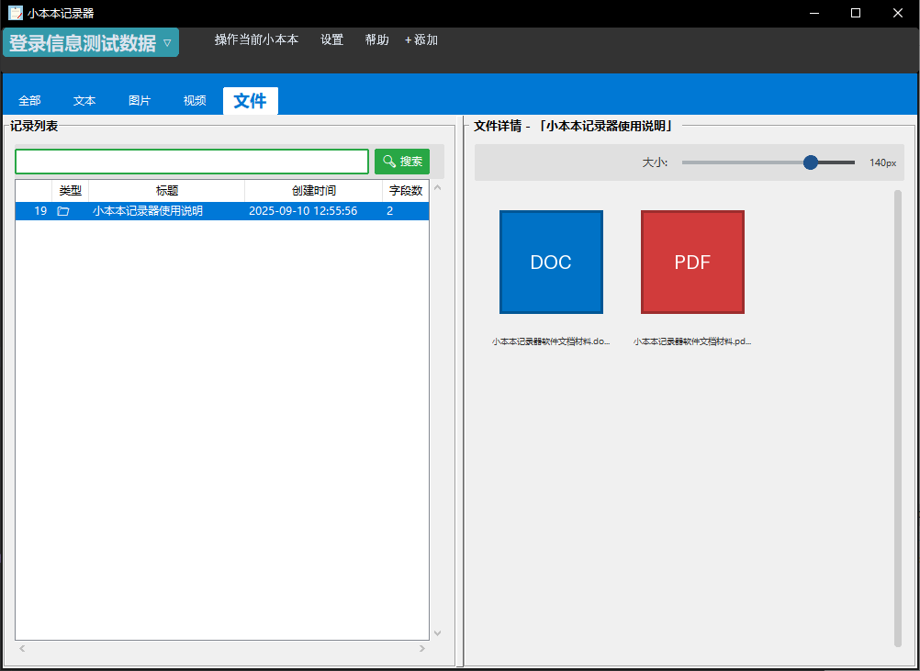Switch to the 全部 tab
The height and width of the screenshot is (671, 920).
pyautogui.click(x=29, y=101)
